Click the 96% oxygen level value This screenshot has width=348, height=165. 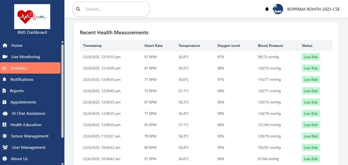[x=221, y=159]
